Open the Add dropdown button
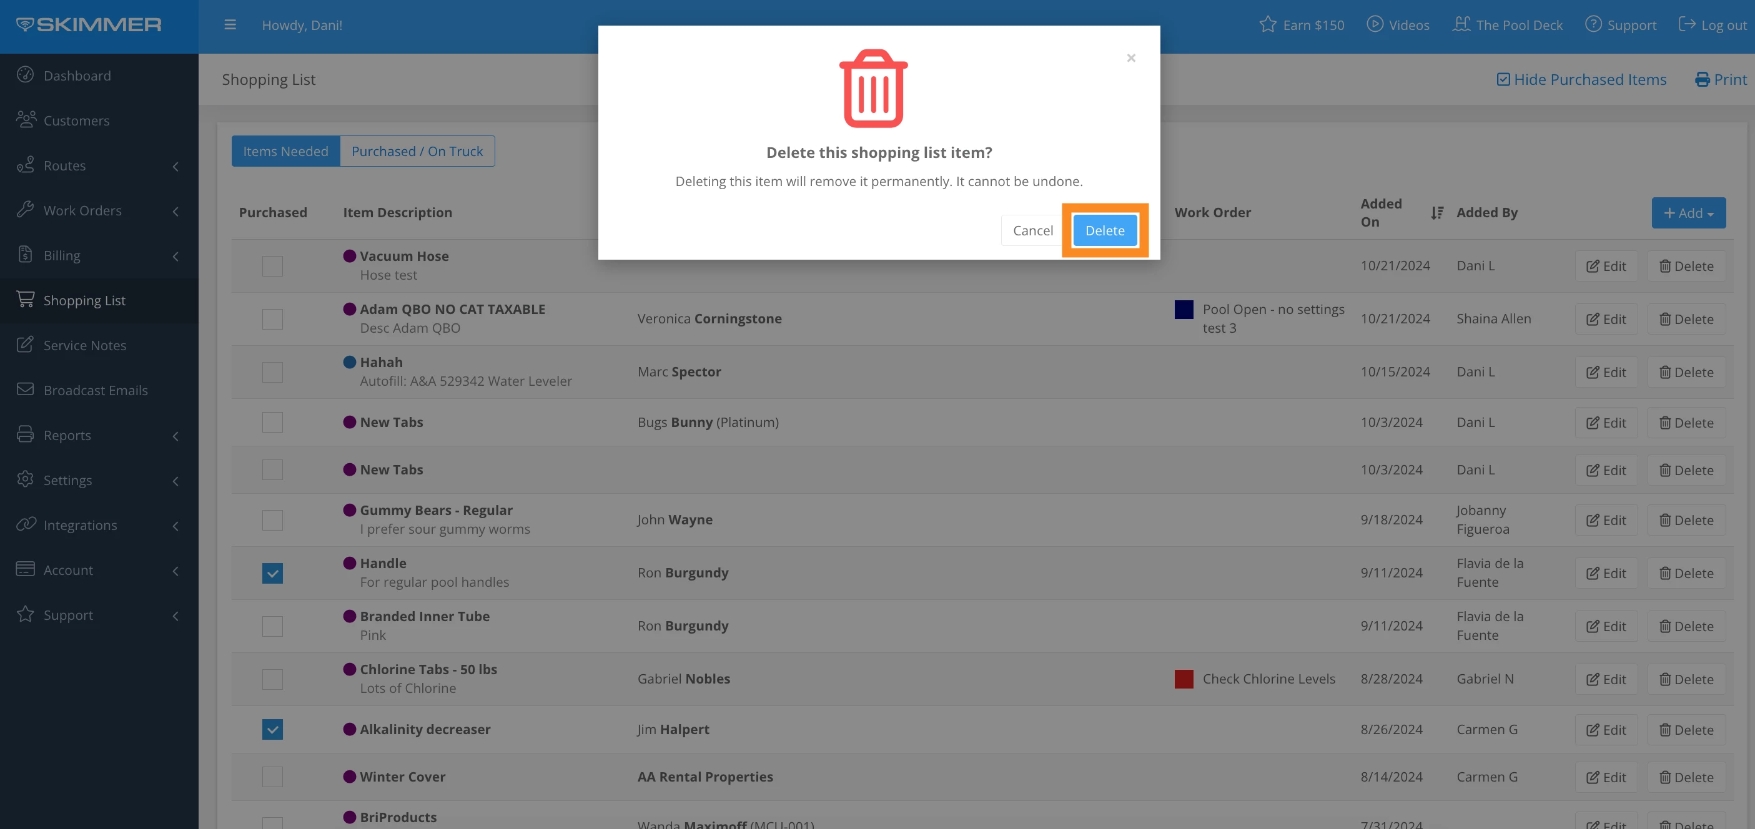1755x829 pixels. (1688, 213)
